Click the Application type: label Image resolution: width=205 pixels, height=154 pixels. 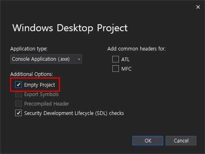29,49
